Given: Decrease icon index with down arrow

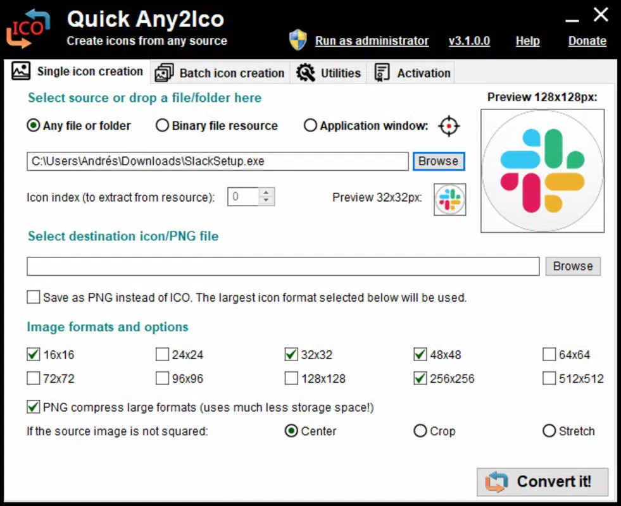Looking at the screenshot, I should tap(266, 201).
